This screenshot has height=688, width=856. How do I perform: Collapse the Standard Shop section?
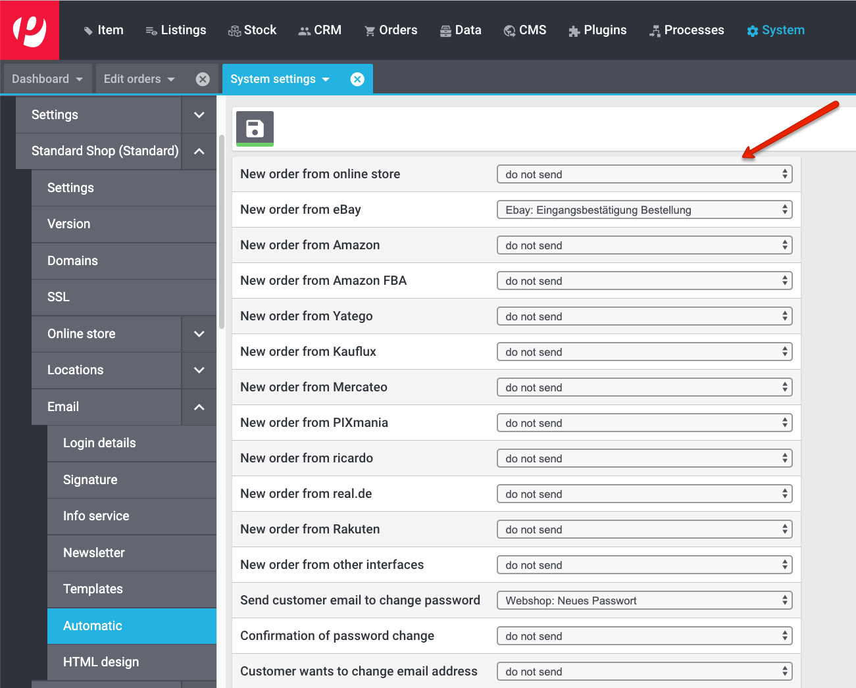coord(199,151)
